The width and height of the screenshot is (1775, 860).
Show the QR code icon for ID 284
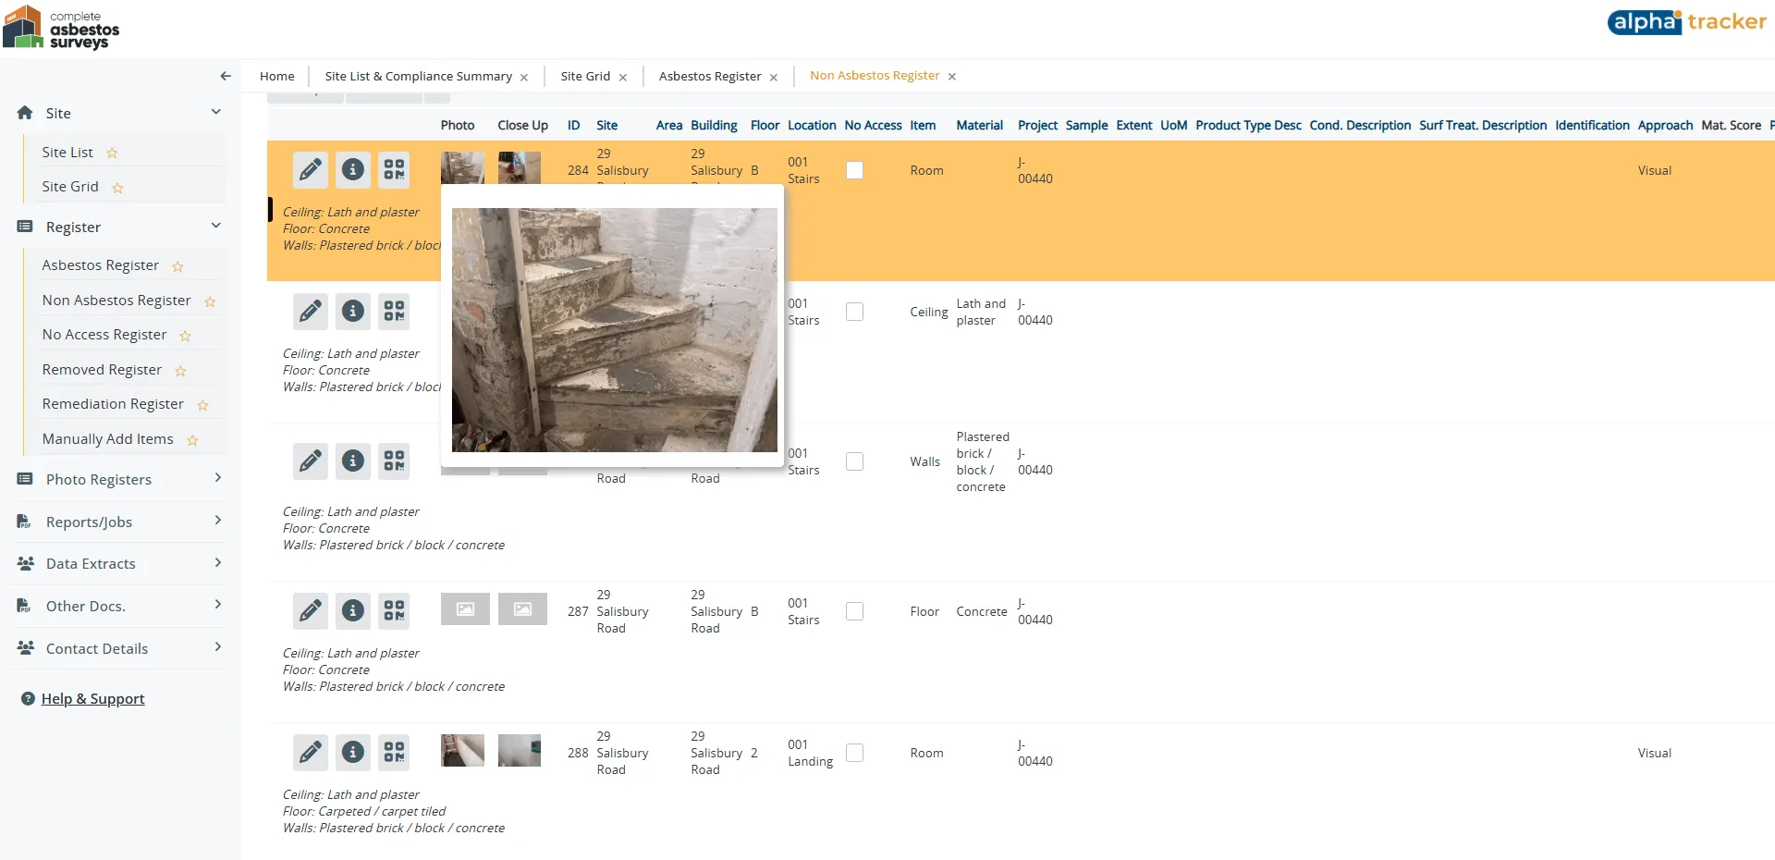(x=395, y=170)
